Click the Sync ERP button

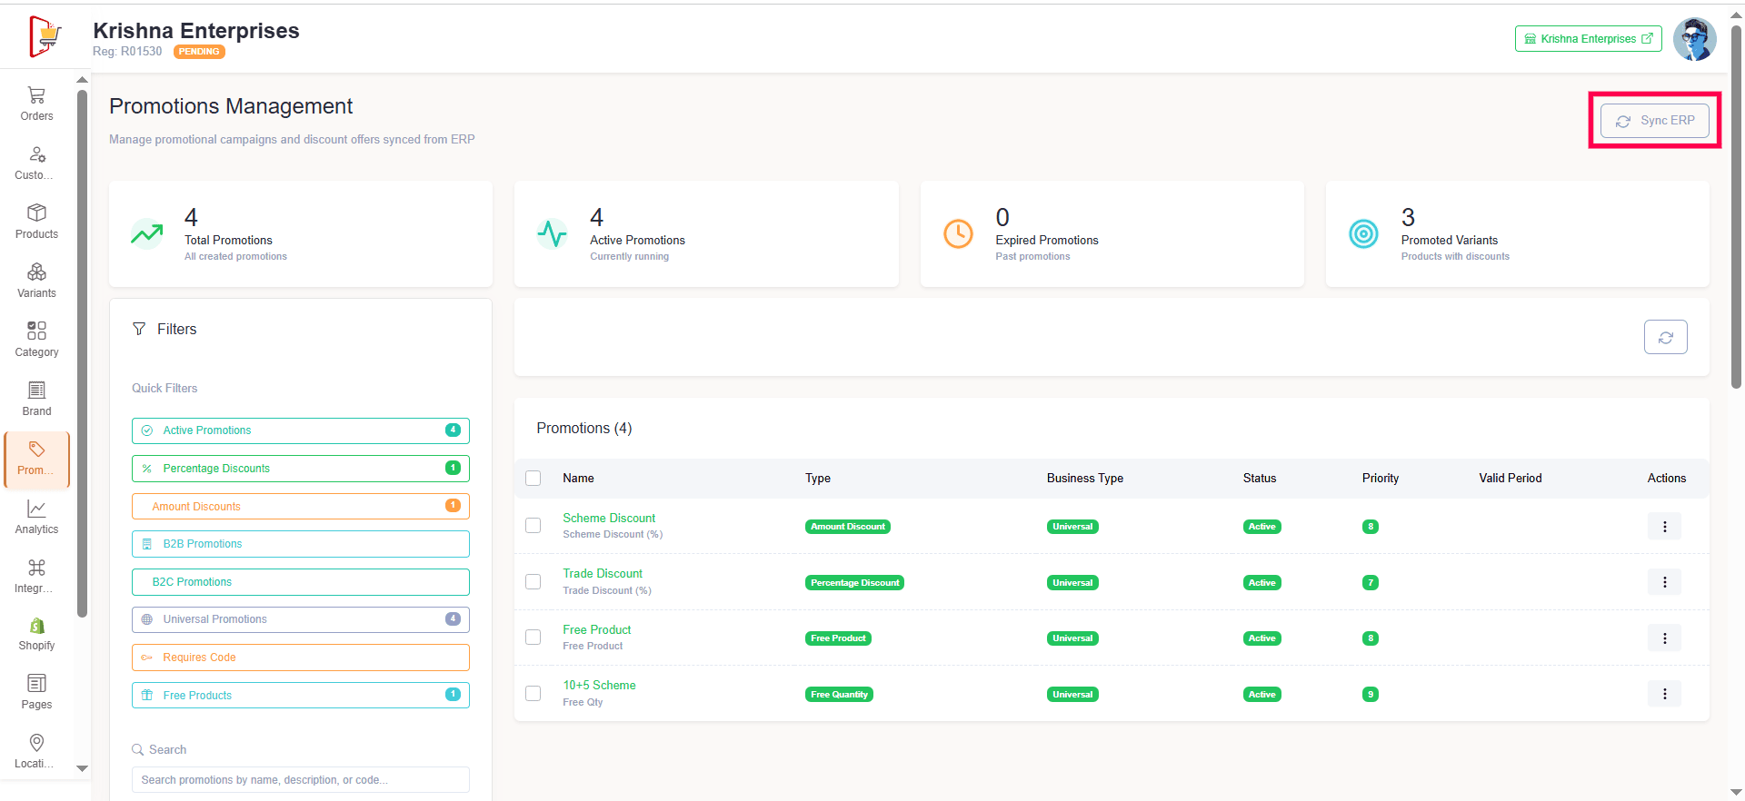[x=1654, y=121]
